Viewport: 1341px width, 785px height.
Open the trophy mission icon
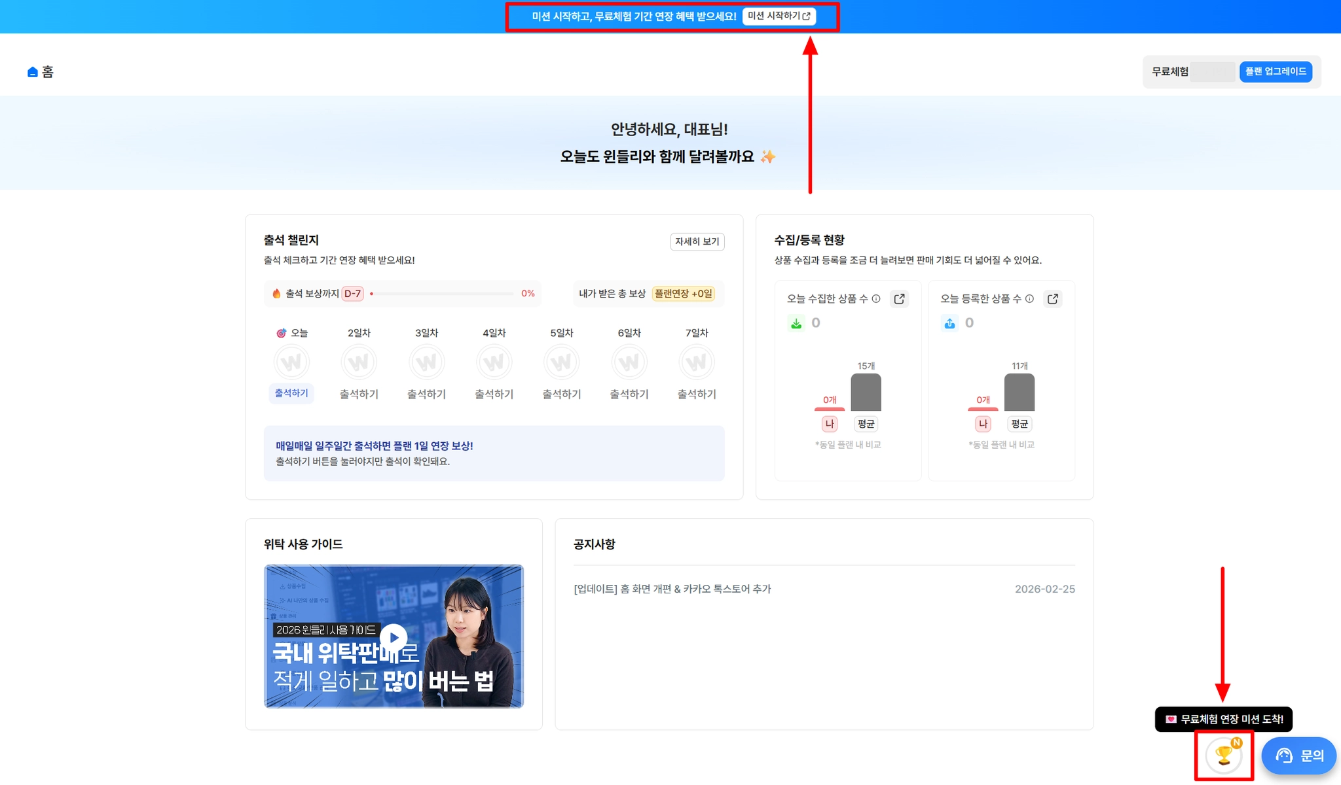point(1223,756)
